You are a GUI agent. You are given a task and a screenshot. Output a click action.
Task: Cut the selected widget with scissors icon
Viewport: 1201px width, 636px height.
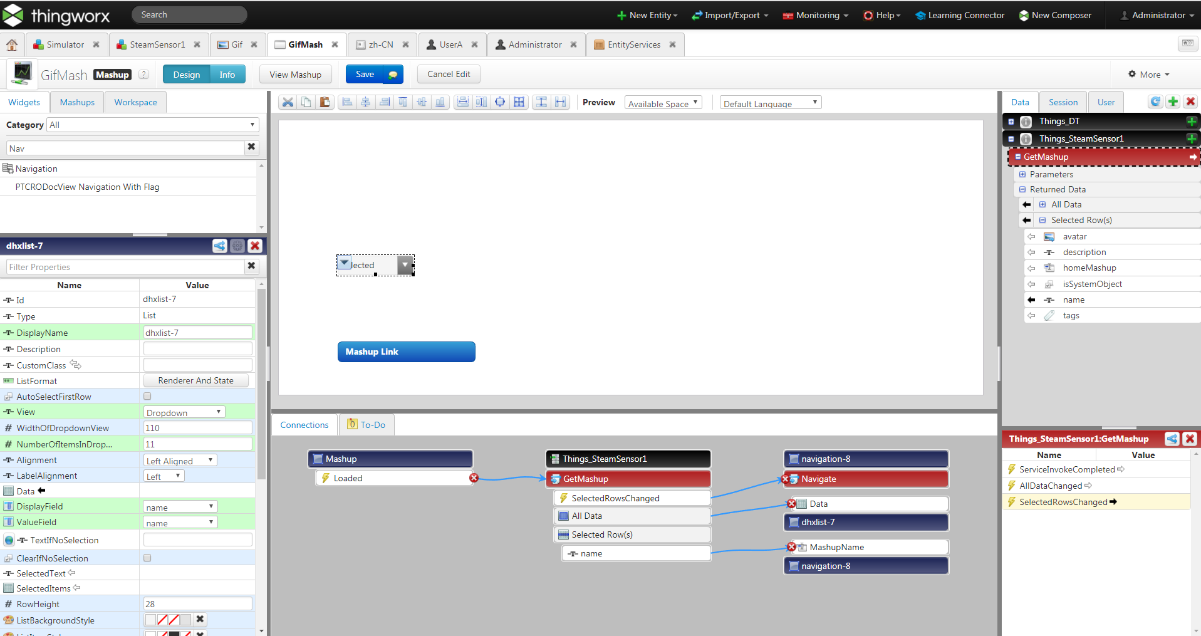[x=288, y=102]
